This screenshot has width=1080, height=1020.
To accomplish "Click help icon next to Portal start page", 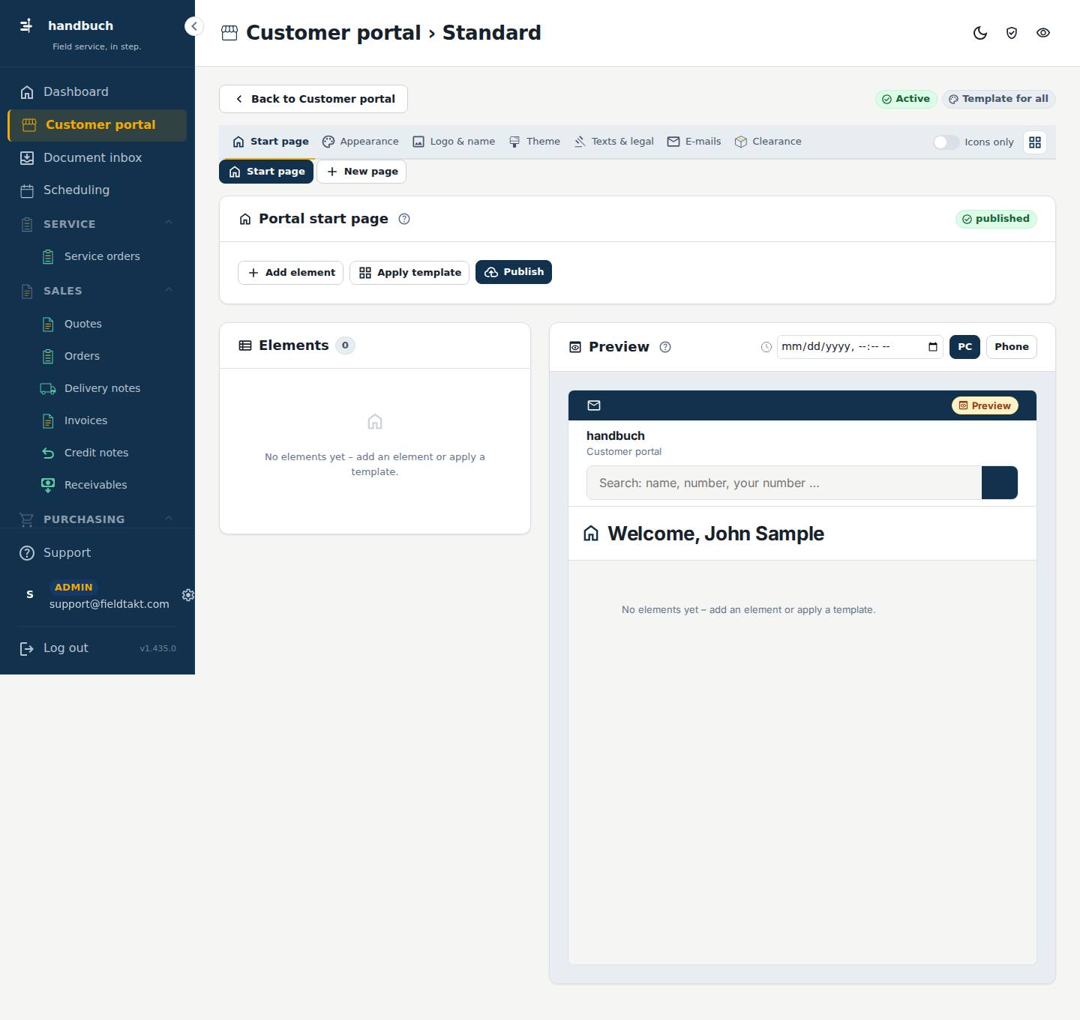I will (x=404, y=219).
